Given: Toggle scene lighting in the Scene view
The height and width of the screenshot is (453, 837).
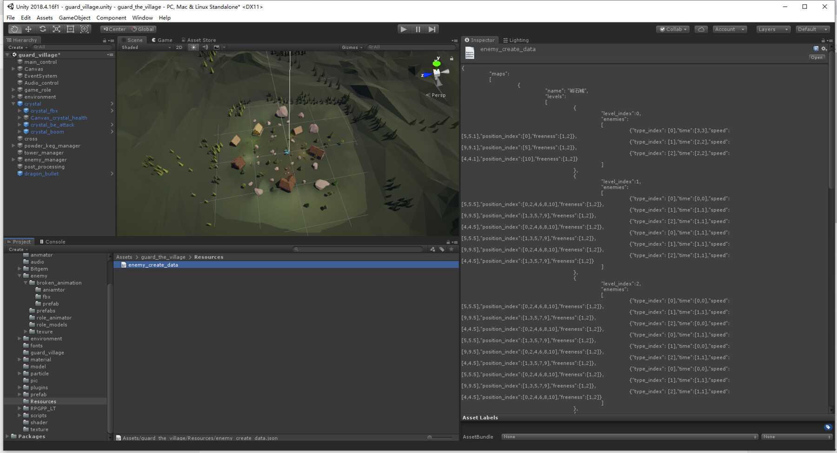Looking at the screenshot, I should (x=193, y=47).
